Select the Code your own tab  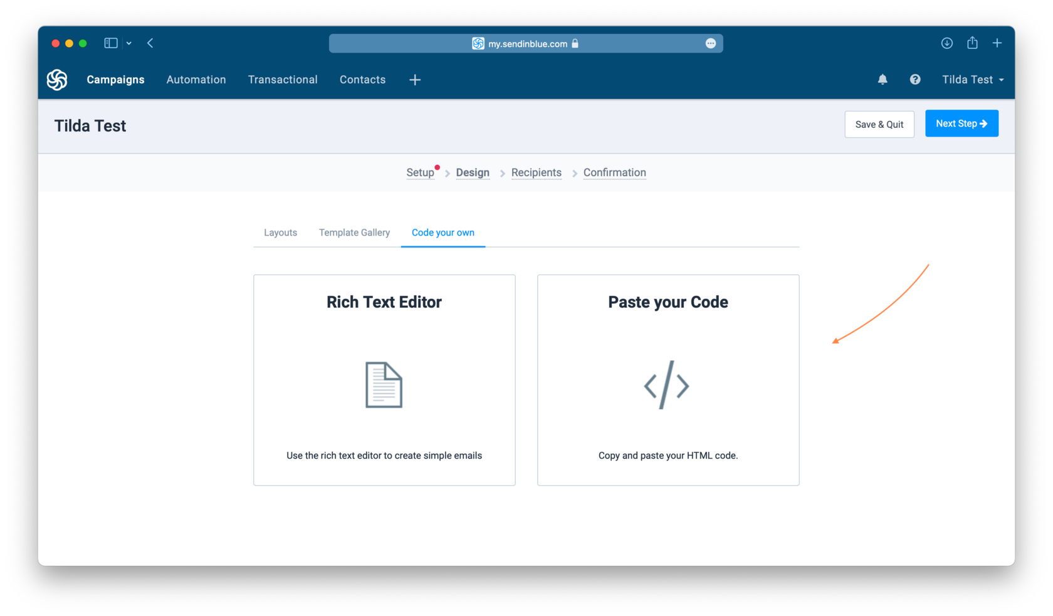(x=443, y=232)
